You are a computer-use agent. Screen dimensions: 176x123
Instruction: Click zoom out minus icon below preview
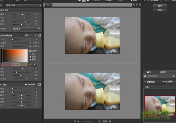(75, 121)
